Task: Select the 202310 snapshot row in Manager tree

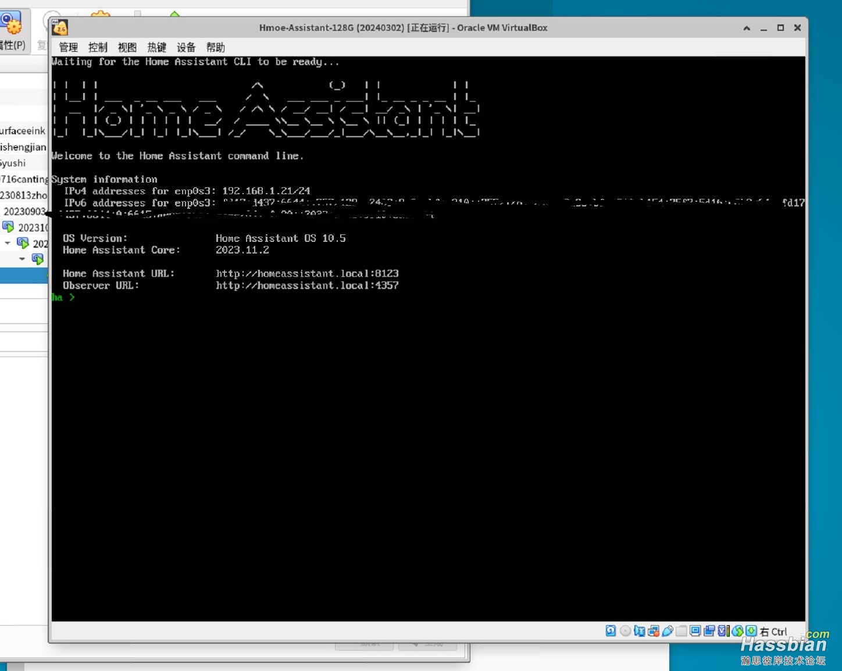Action: 24,227
